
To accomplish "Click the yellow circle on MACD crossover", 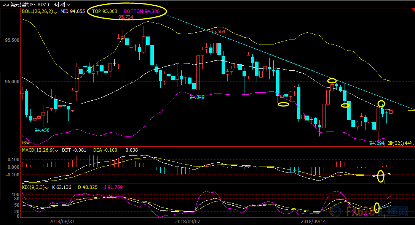I will [380, 176].
